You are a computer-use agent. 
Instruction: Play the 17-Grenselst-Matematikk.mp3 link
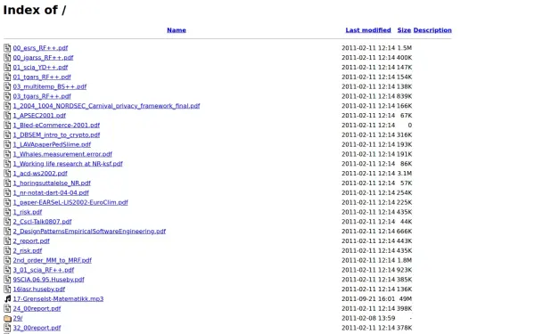(58, 299)
